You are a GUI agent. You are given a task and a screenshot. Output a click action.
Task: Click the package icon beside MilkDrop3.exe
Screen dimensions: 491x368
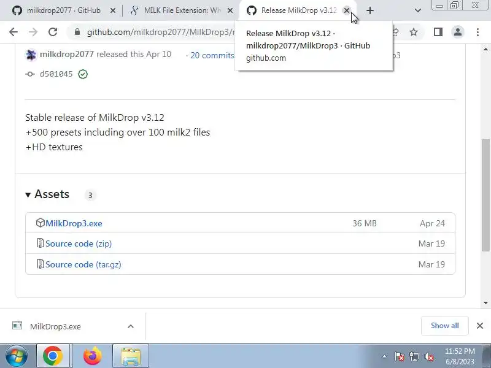point(41,223)
